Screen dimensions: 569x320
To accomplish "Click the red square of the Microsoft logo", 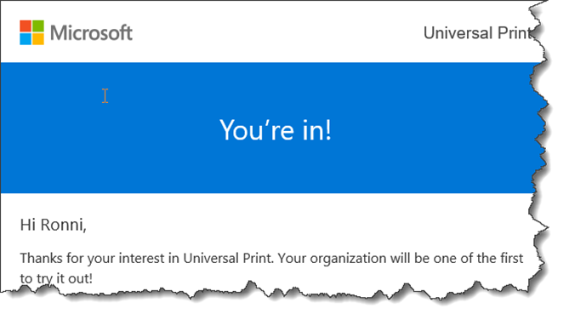I will coord(26,26).
